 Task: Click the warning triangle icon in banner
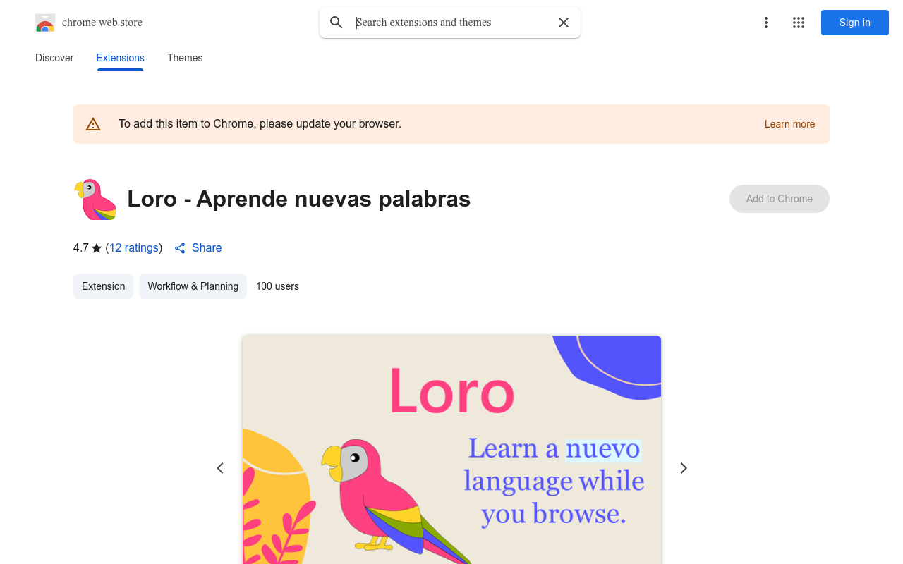tap(93, 124)
